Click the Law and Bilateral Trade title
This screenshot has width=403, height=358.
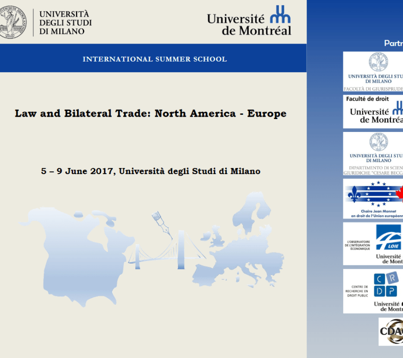(151, 113)
